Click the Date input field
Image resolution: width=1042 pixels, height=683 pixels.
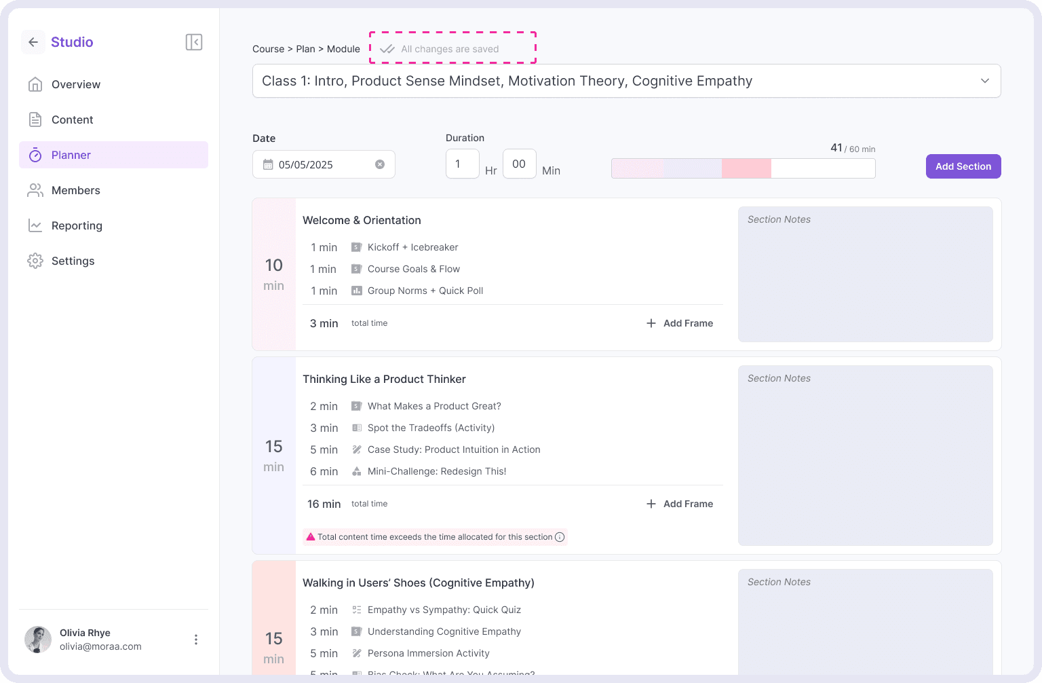324,164
